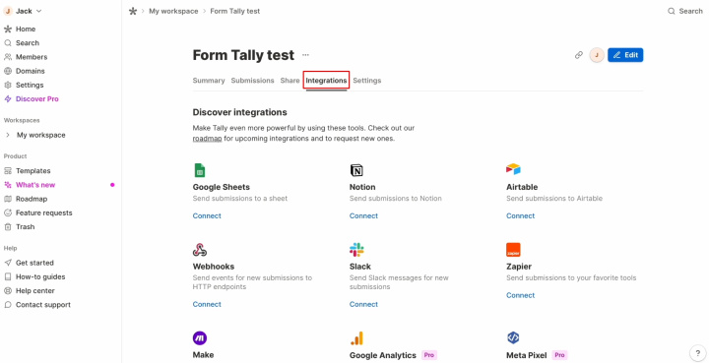The image size is (709, 363).
Task: Open Search in the top right
Action: 685,11
